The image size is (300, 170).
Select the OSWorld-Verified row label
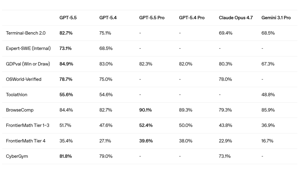23,79
